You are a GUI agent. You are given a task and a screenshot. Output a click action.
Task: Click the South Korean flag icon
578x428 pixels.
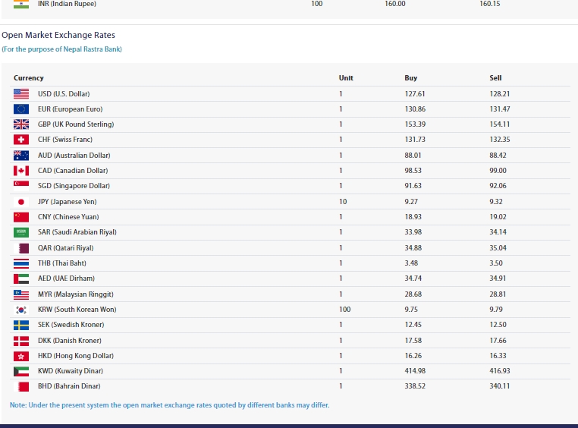(x=21, y=310)
